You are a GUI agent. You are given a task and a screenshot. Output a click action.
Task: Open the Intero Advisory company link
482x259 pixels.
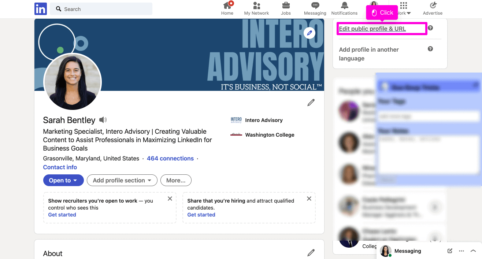point(257,120)
